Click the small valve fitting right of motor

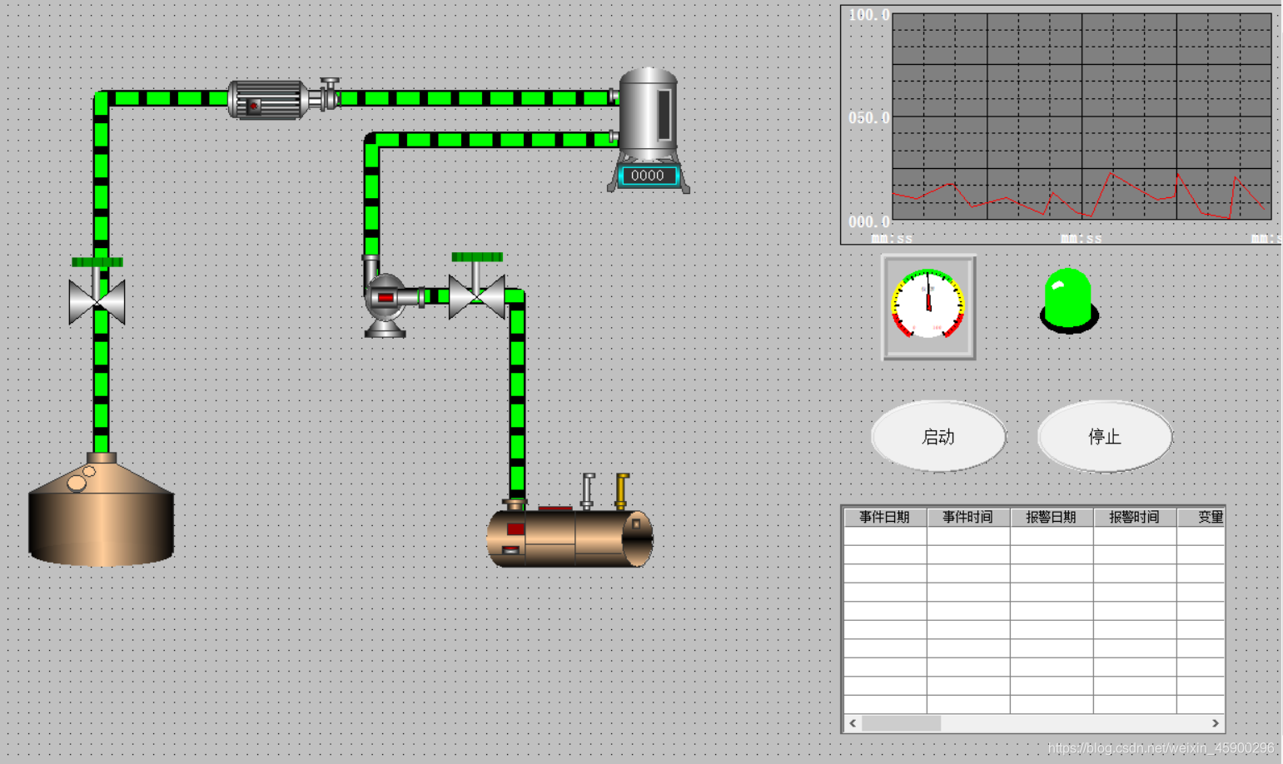330,94
